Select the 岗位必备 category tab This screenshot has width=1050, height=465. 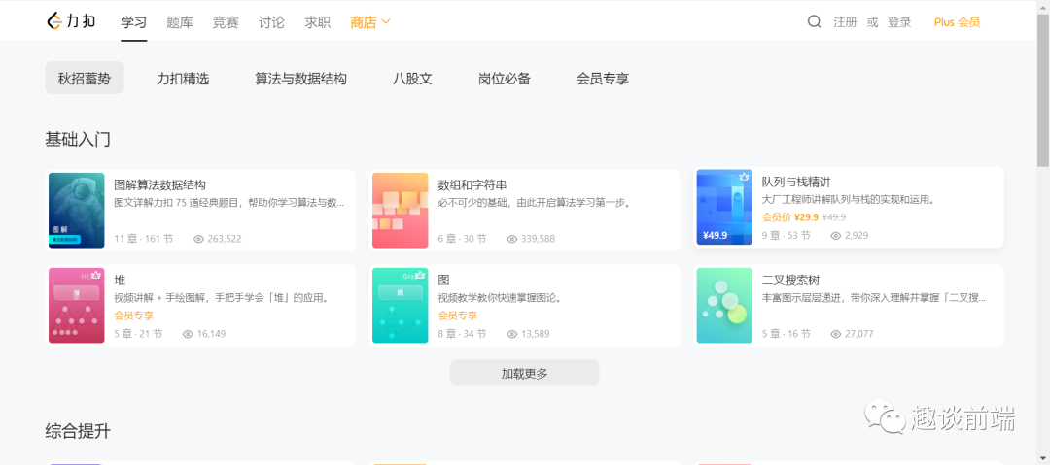point(505,79)
